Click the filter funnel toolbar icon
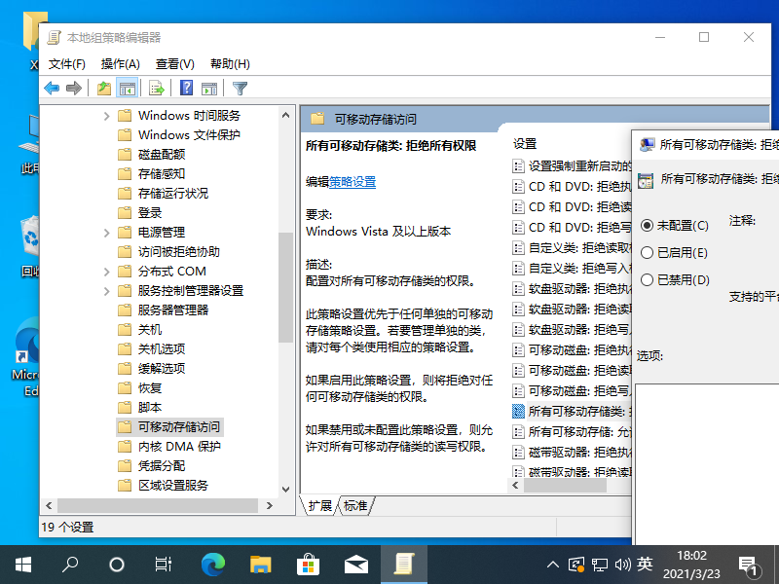Viewport: 779px width, 584px height. click(240, 89)
